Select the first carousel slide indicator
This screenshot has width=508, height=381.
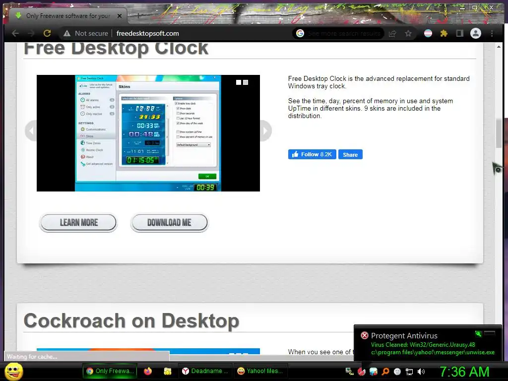coord(239,82)
